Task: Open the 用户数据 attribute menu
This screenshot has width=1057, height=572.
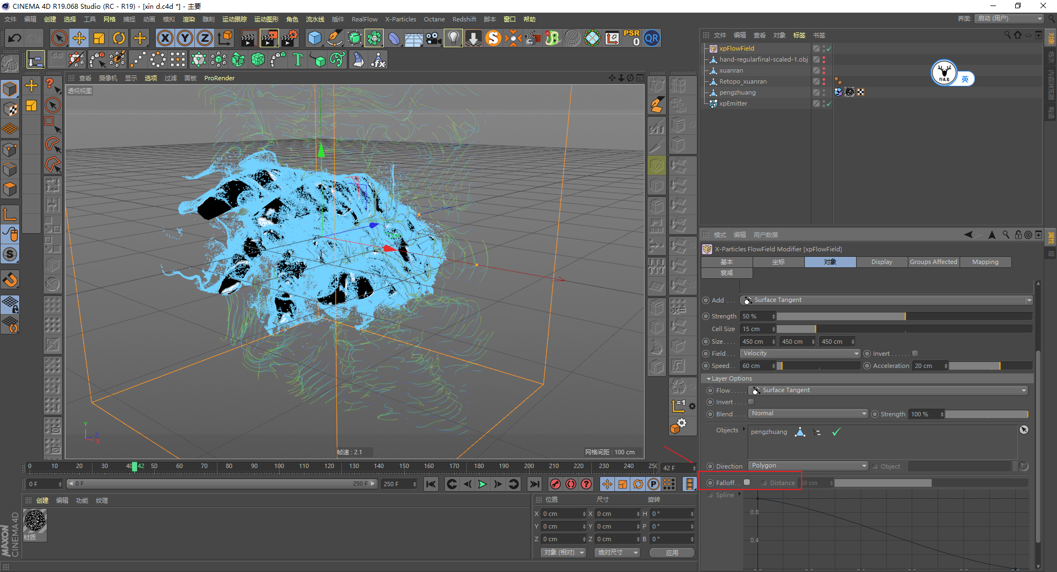Action: click(766, 235)
